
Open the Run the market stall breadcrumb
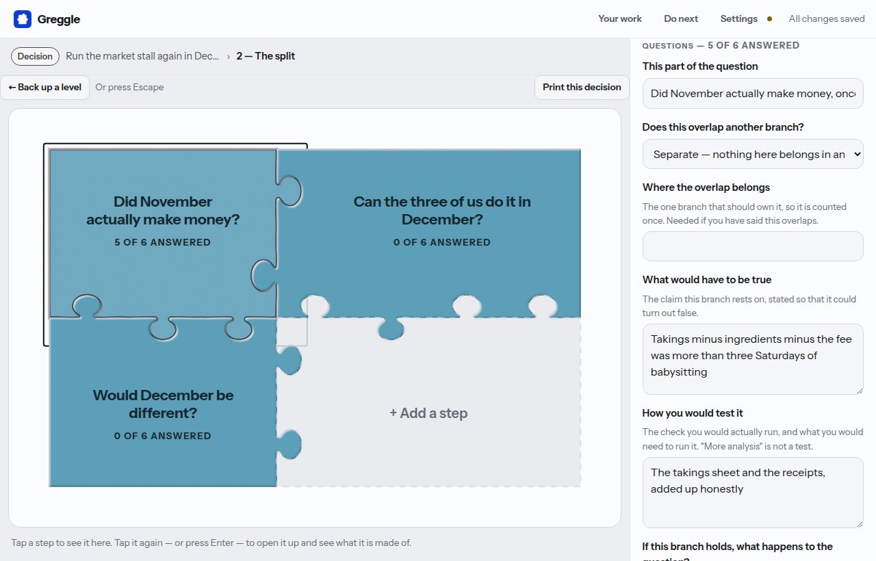tap(142, 56)
